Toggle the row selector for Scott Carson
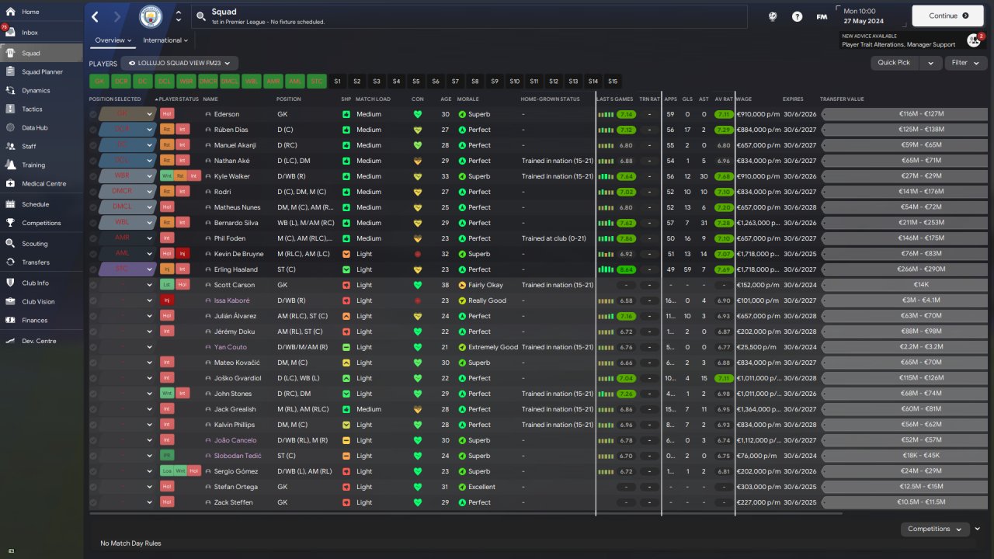This screenshot has width=994, height=559. pyautogui.click(x=93, y=285)
